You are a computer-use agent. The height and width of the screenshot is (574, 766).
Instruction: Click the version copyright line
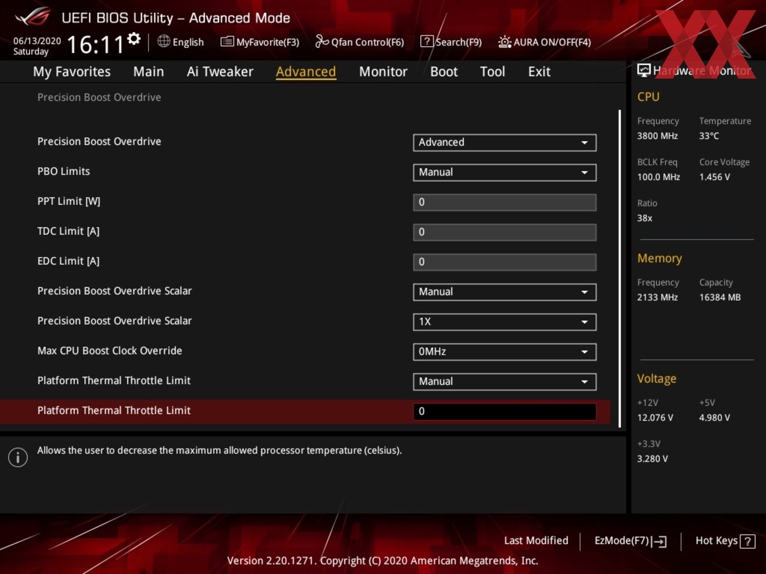click(x=382, y=560)
